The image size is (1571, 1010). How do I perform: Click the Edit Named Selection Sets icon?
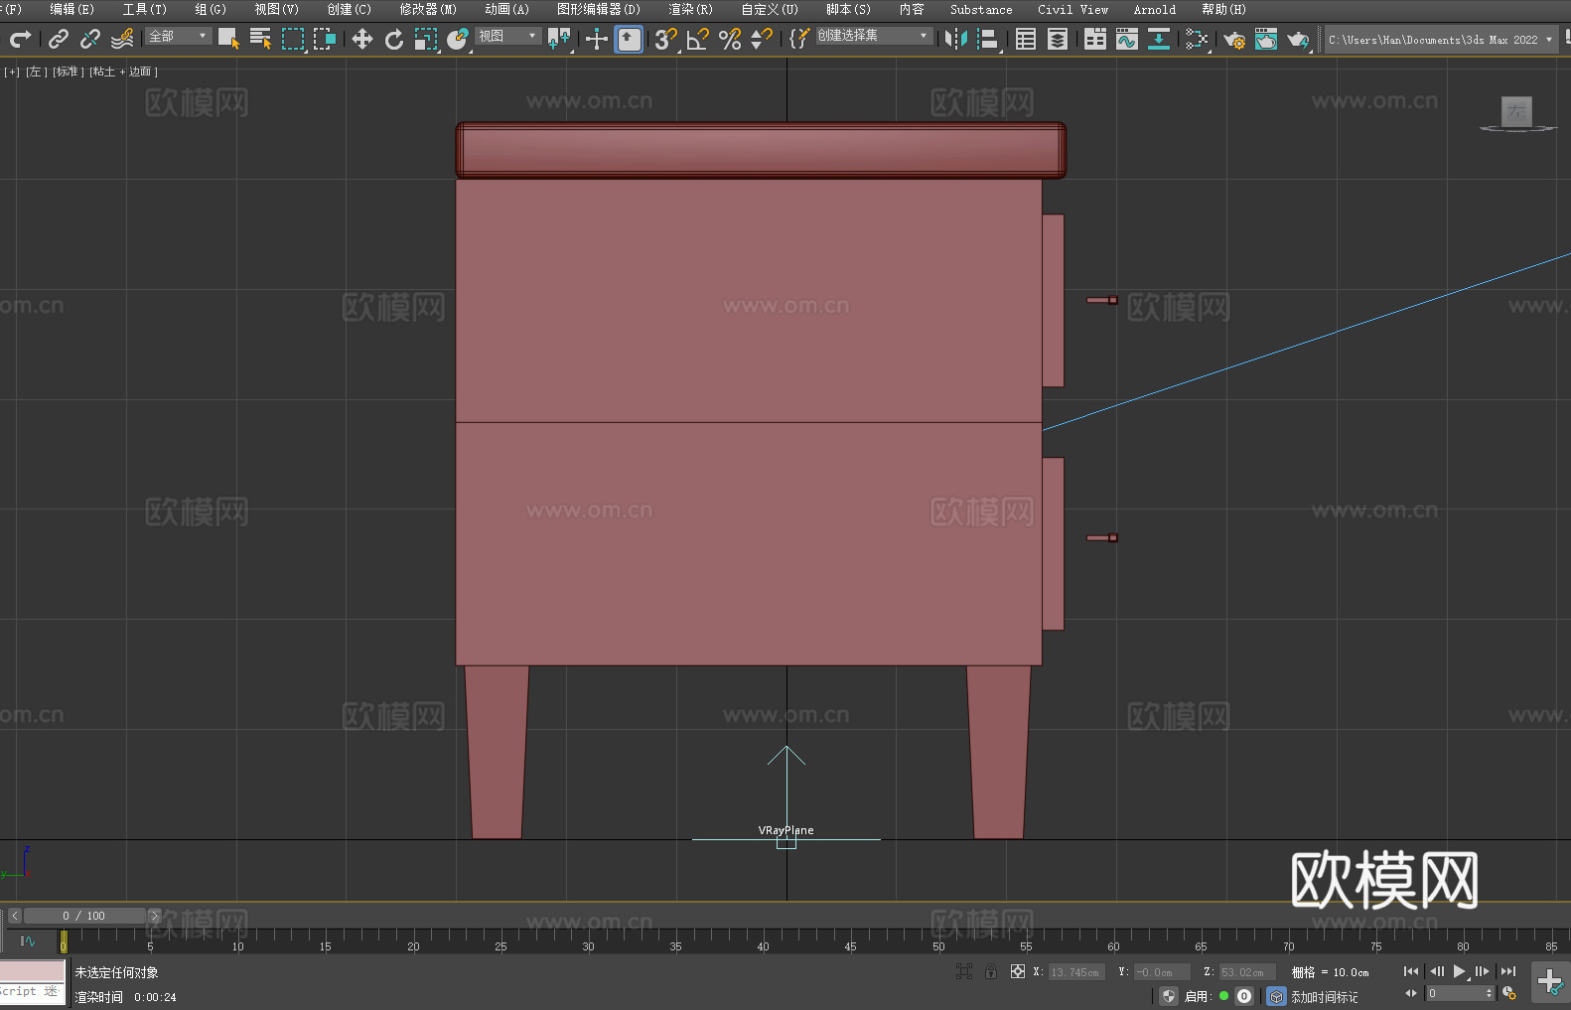pyautogui.click(x=798, y=39)
